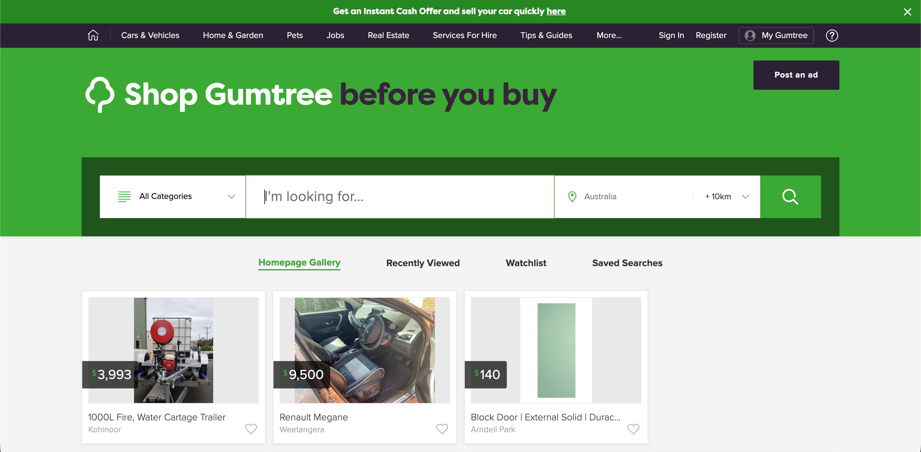Click the green magnifier search button
The width and height of the screenshot is (921, 452).
coord(790,197)
